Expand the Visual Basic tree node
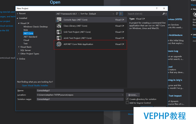 point(19,47)
